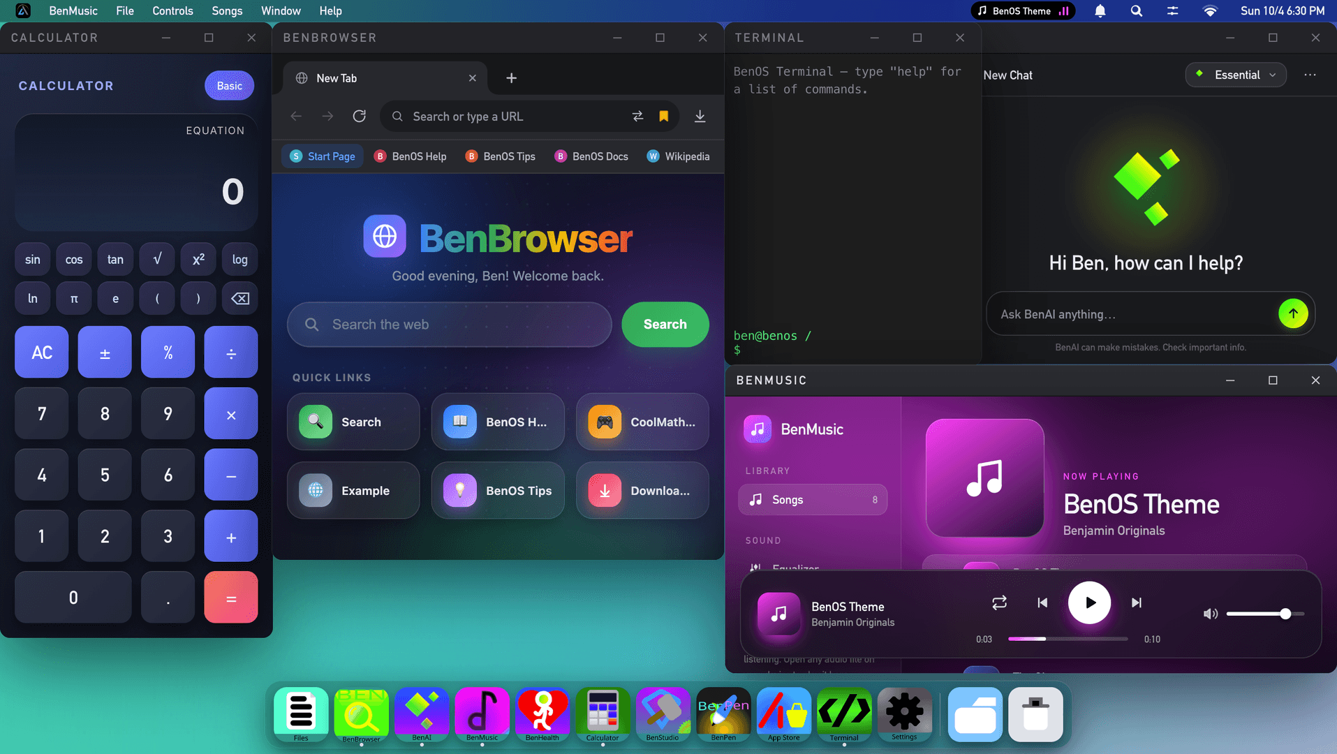This screenshot has height=754, width=1337.
Task: Open BenPen from the dock
Action: point(723,714)
